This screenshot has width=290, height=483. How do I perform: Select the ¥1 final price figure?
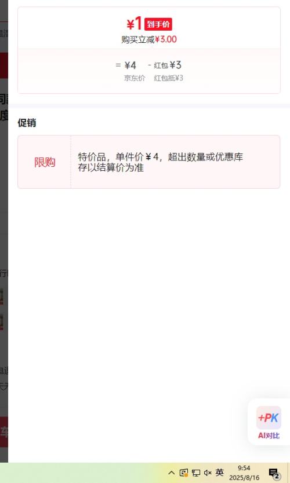pos(134,23)
